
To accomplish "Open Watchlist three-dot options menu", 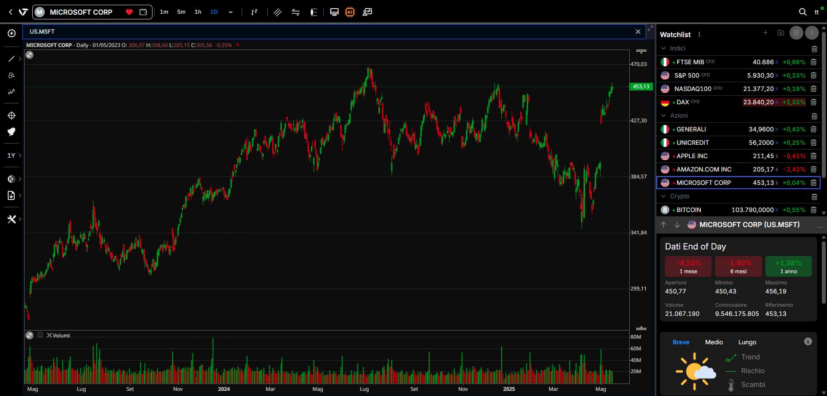I will [699, 34].
